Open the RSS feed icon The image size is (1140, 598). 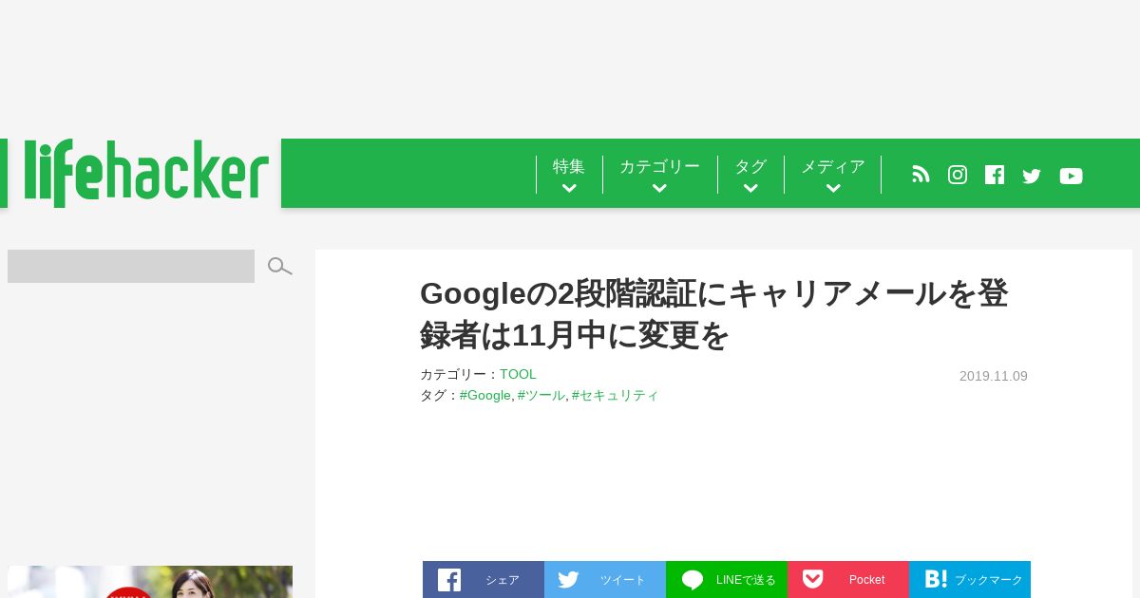921,175
